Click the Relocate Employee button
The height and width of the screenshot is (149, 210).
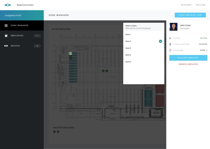tap(188, 58)
